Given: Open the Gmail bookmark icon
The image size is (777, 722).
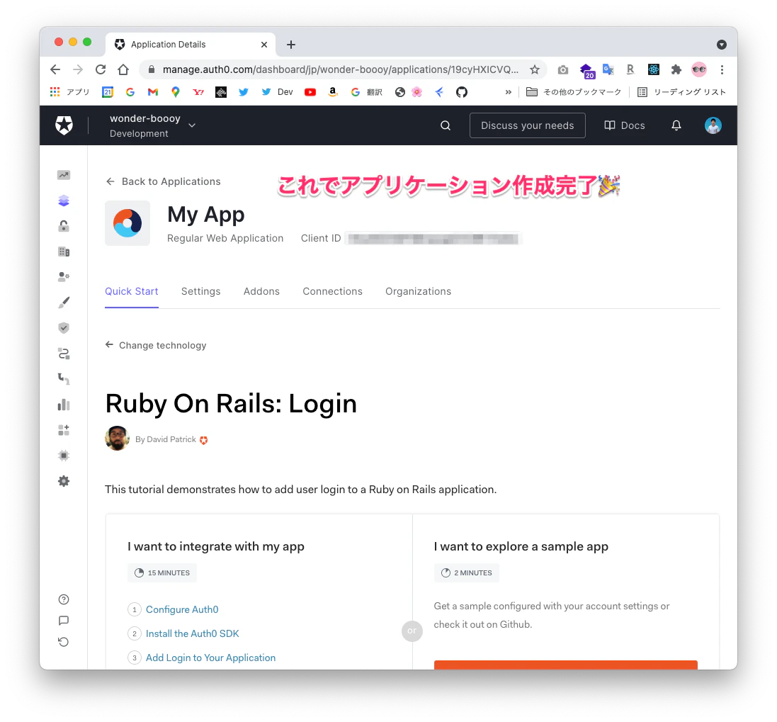Looking at the screenshot, I should pyautogui.click(x=152, y=92).
